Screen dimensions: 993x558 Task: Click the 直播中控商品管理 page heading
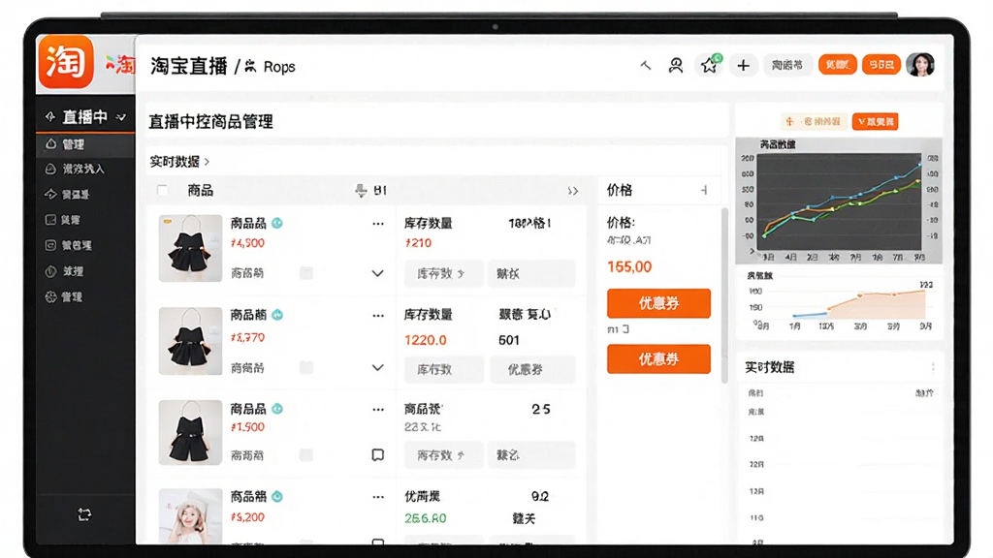pyautogui.click(x=210, y=121)
